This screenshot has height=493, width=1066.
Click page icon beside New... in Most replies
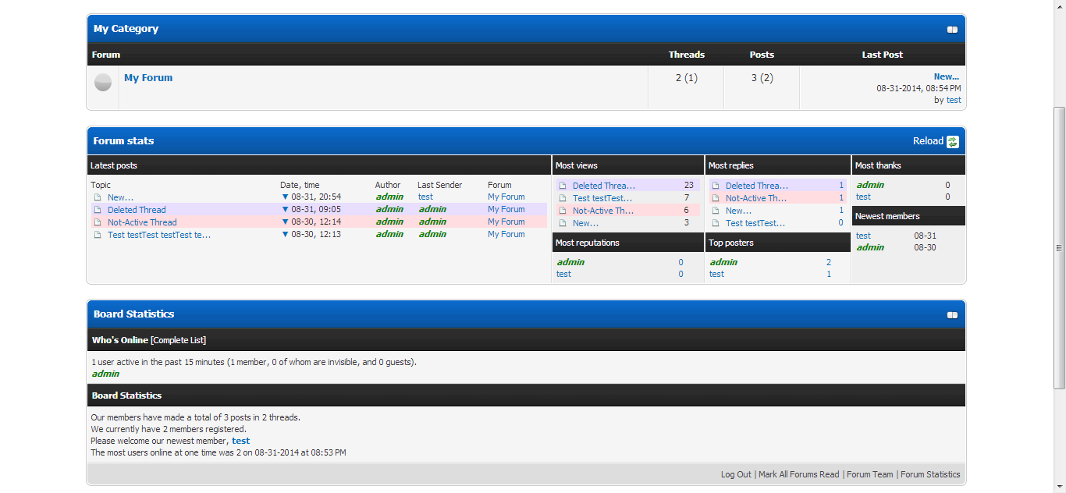click(716, 211)
